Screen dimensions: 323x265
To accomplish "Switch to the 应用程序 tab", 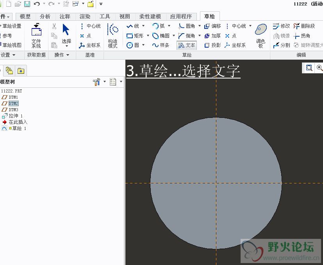I will click(181, 16).
